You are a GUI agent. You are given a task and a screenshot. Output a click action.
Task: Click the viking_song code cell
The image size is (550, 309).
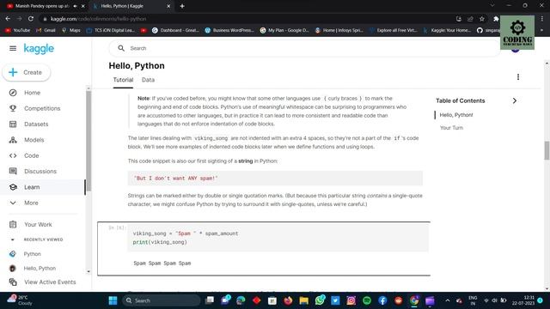(278, 238)
